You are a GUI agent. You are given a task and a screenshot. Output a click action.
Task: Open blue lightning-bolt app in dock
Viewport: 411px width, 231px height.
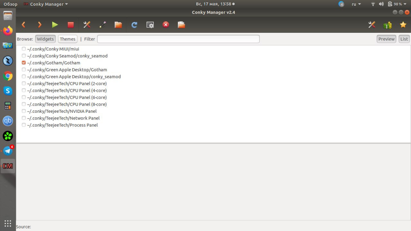(x=8, y=61)
